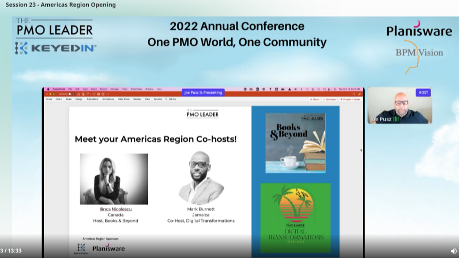Click the Share button in PowerPoint

(x=315, y=99)
